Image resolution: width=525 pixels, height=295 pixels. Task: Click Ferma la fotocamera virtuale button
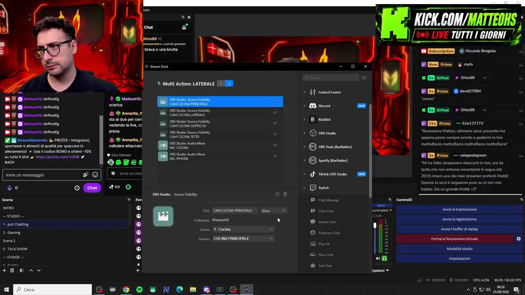[454, 239]
